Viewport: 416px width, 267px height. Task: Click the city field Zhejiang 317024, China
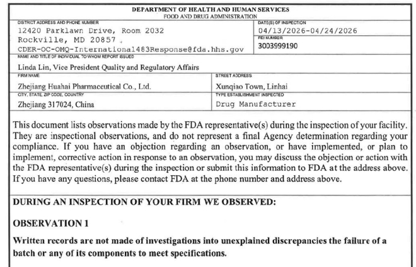[55, 105]
